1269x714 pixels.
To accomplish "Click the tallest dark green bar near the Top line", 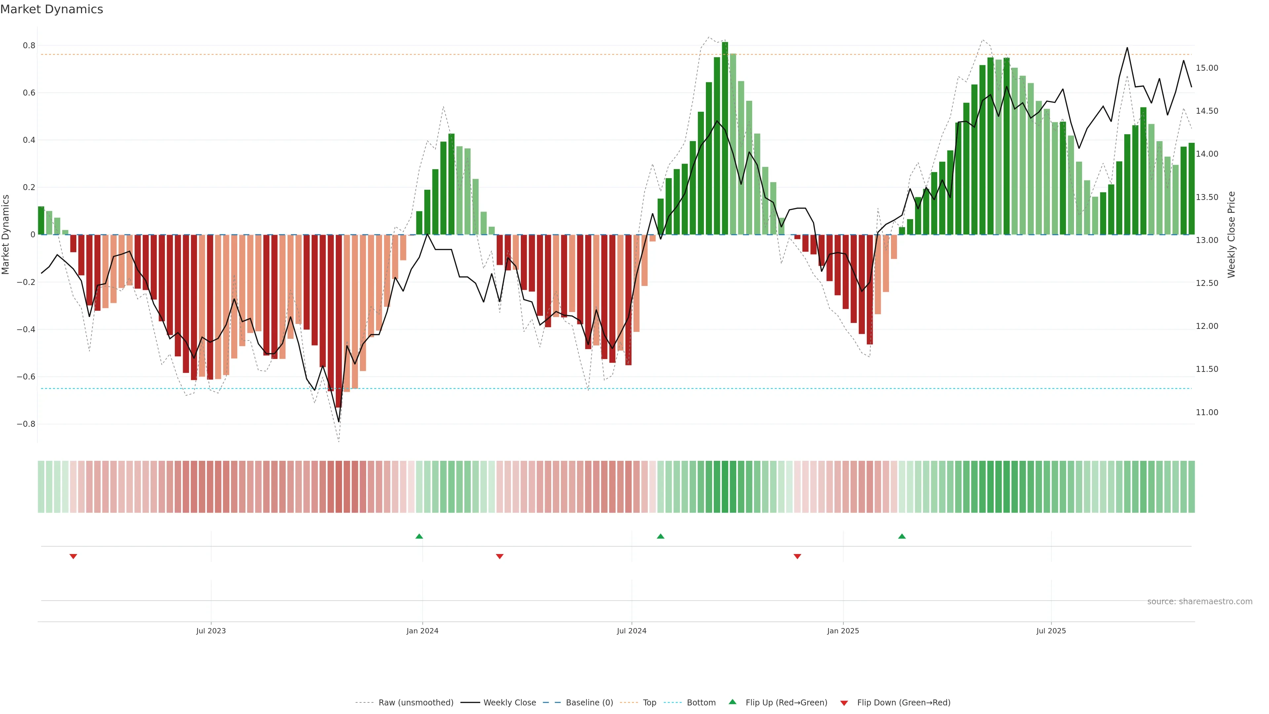I will tap(725, 138).
